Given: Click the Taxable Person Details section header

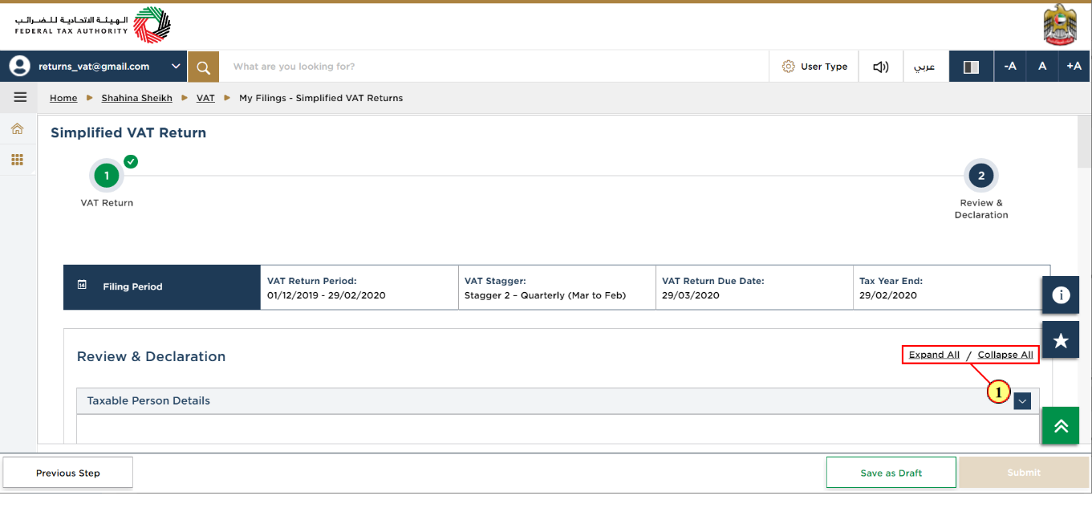Looking at the screenshot, I should coord(558,401).
